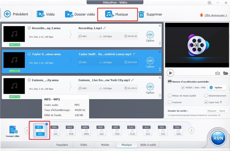Select M4R AAC format preset

pyautogui.click(x=101, y=130)
